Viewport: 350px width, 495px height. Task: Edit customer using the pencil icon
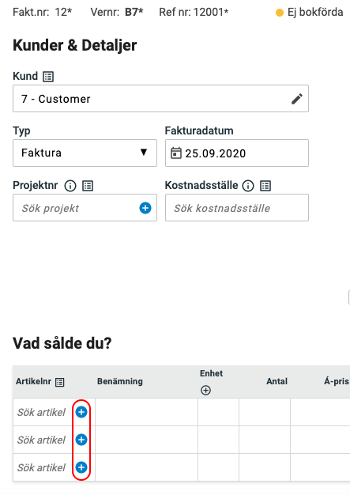click(297, 99)
